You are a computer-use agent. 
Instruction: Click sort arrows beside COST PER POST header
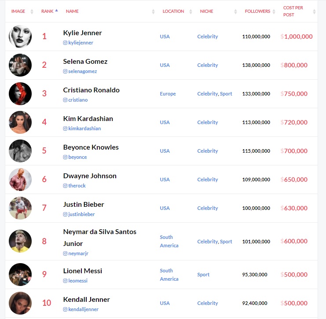[315, 11]
